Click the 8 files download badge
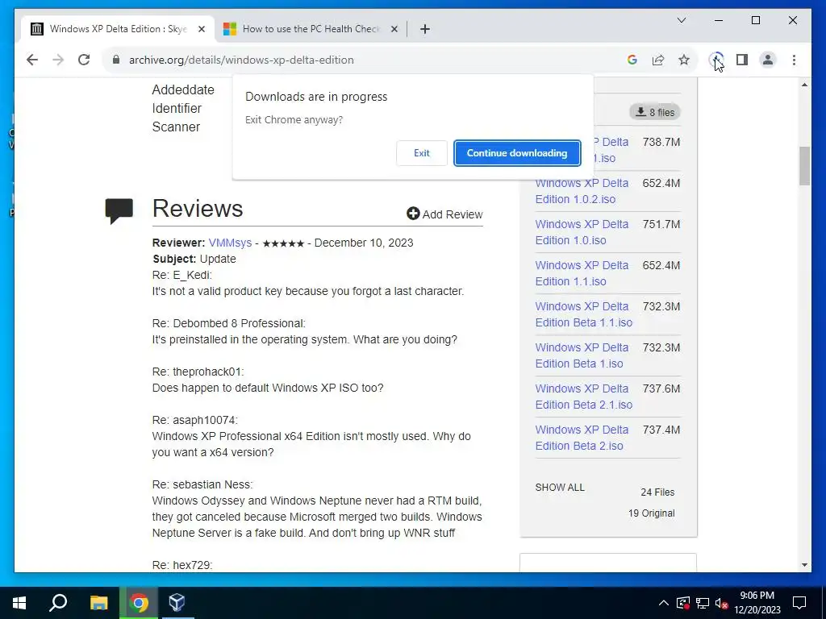 pos(655,112)
